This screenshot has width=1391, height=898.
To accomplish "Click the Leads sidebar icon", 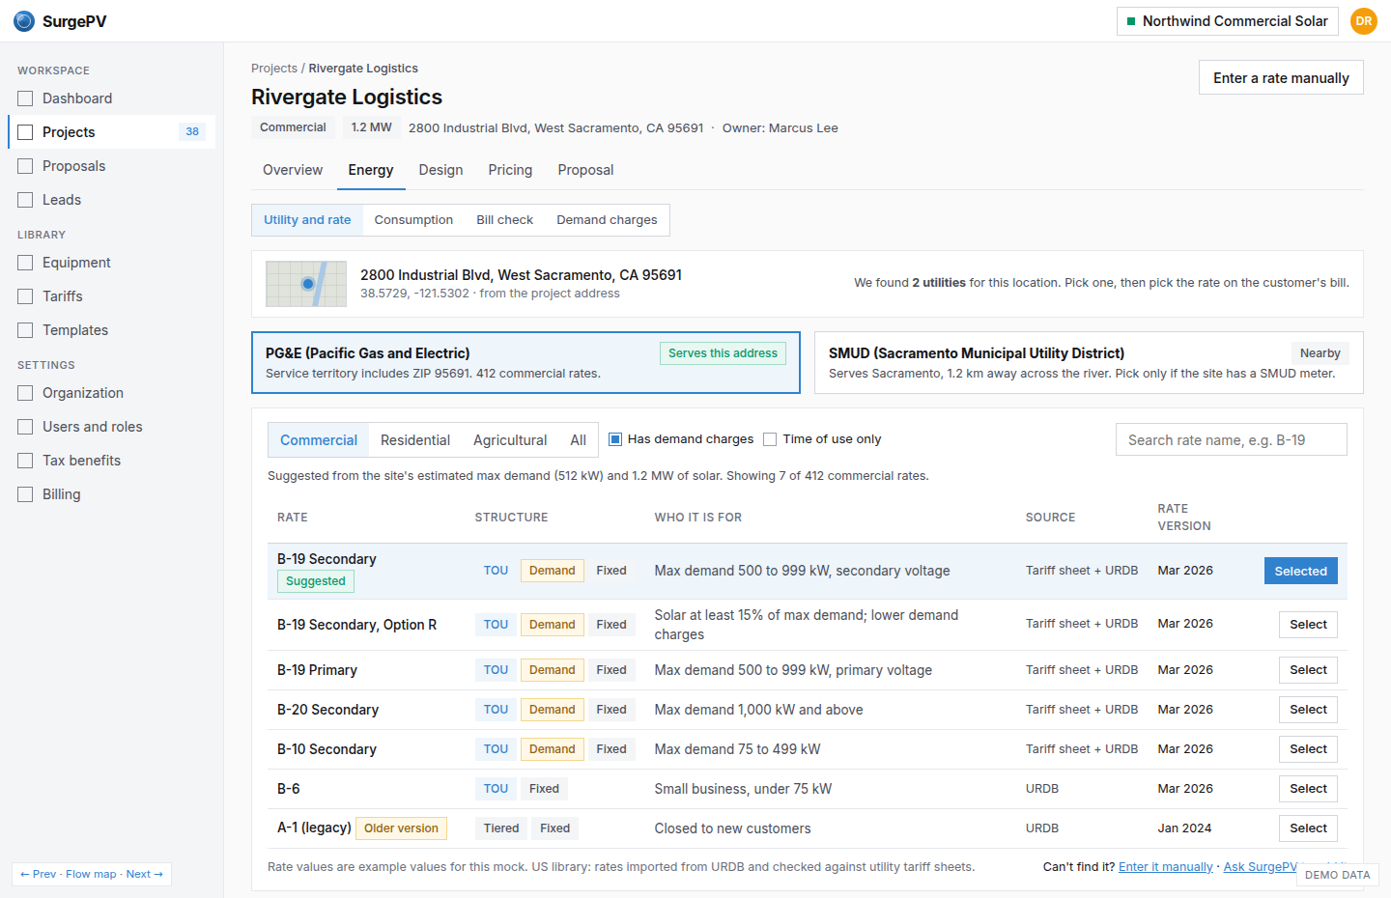I will click(25, 200).
